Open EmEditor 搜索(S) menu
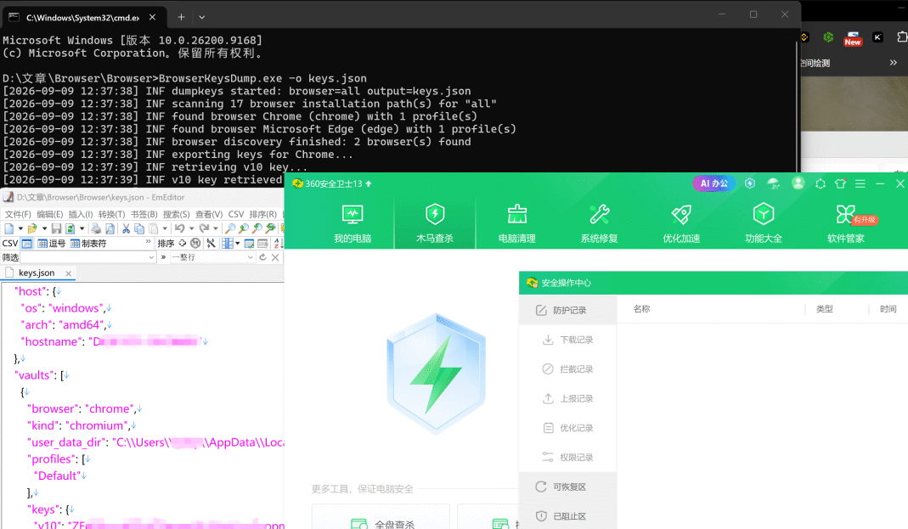 (x=176, y=214)
